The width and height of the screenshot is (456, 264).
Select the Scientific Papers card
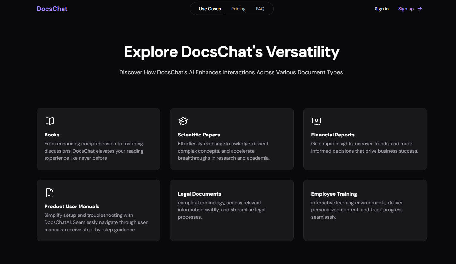pyautogui.click(x=232, y=139)
